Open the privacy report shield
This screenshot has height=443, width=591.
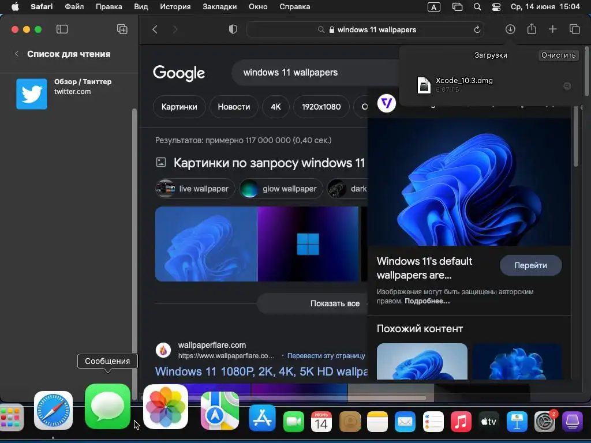(x=233, y=29)
